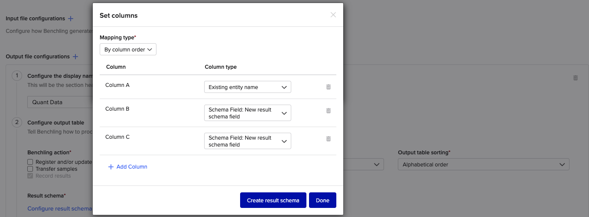Close the Set columns dialog with X
The height and width of the screenshot is (217, 589).
pyautogui.click(x=333, y=15)
